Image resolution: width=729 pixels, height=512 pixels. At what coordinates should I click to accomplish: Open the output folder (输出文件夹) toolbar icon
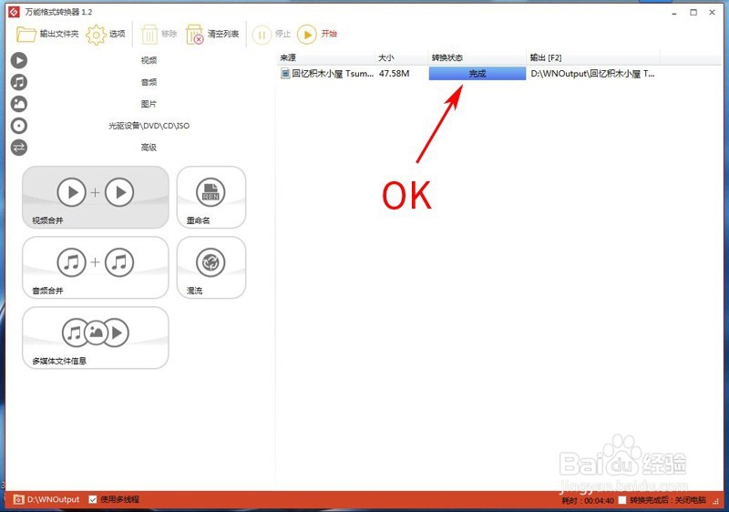click(x=26, y=35)
